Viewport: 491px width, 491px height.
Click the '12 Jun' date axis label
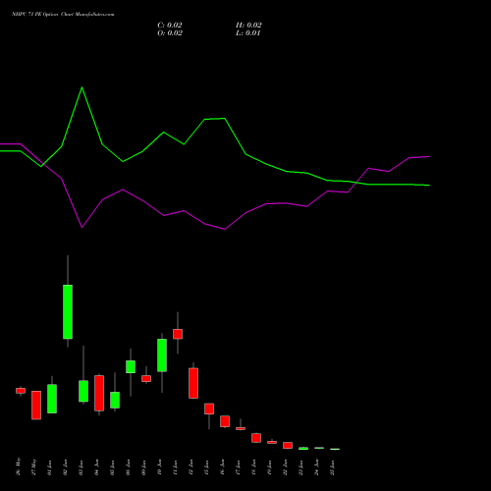[191, 467]
